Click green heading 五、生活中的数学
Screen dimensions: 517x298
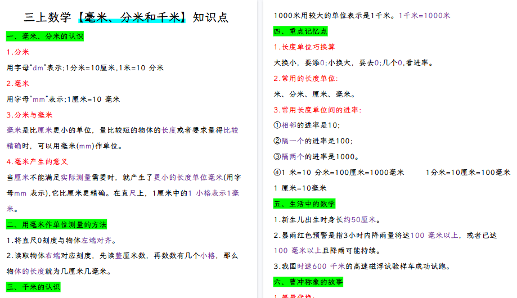(304, 204)
